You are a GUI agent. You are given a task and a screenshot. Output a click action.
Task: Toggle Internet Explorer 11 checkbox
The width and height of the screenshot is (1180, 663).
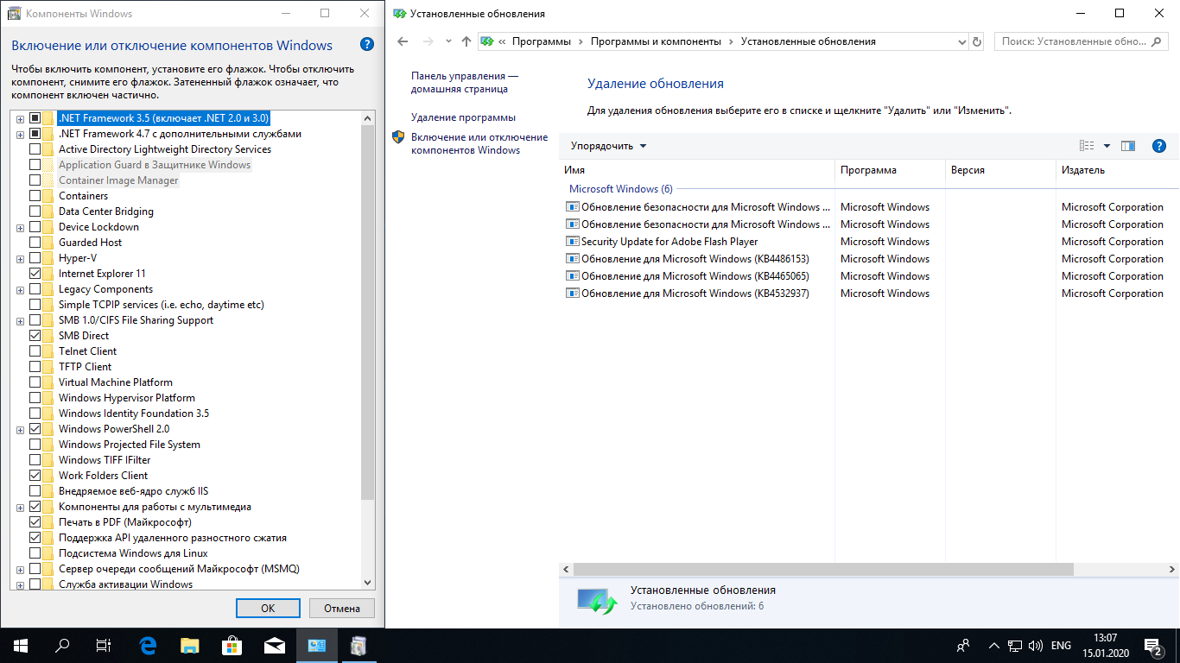point(35,274)
